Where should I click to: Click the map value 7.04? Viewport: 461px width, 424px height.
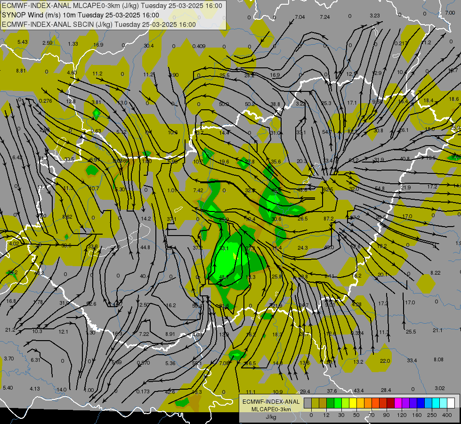(x=300, y=17)
